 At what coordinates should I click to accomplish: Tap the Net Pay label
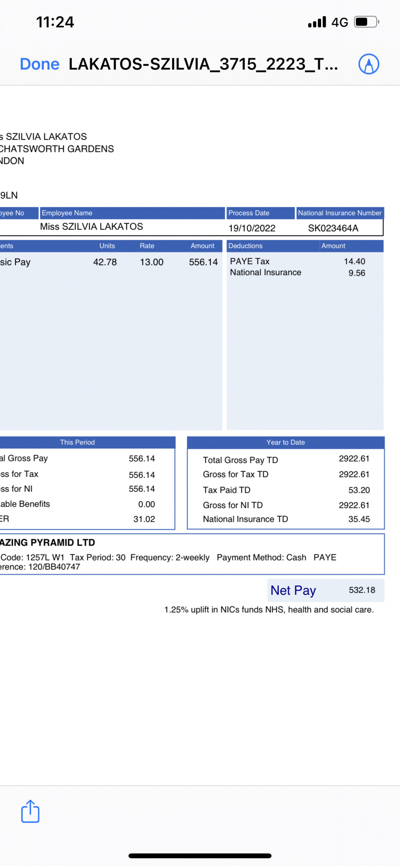(x=293, y=590)
